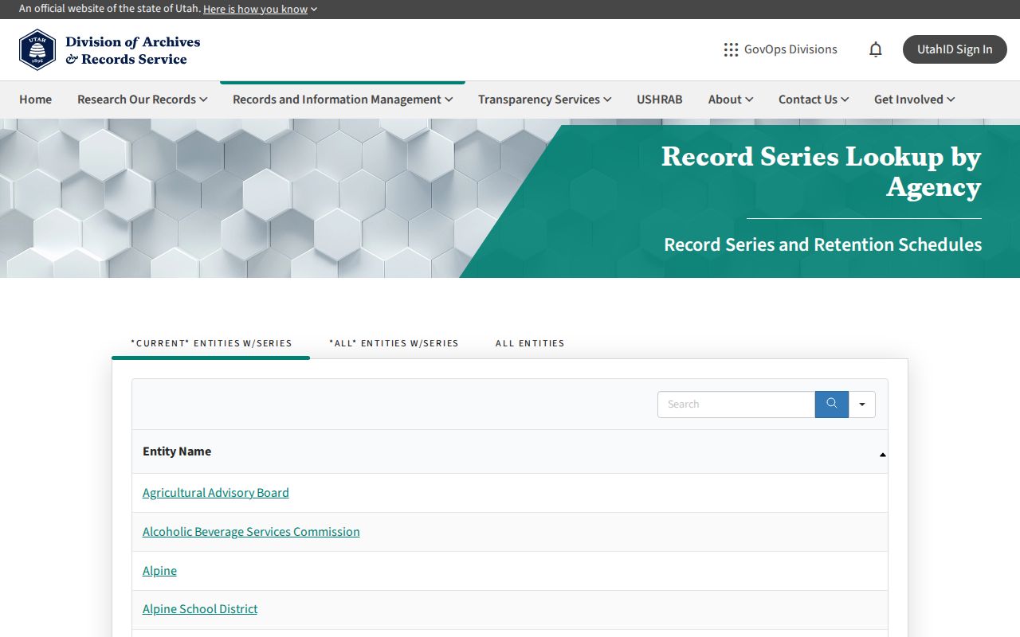Click Division of Archives & Records Service title
The width and height of the screenshot is (1020, 637).
coord(133,50)
